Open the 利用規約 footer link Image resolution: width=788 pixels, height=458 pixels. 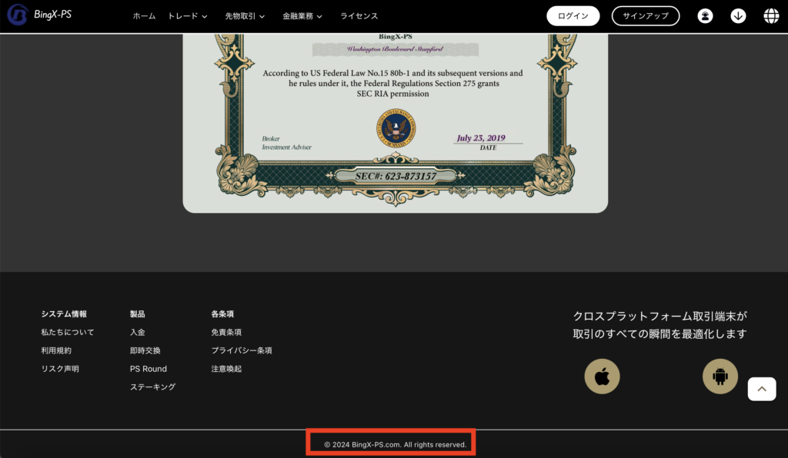56,350
